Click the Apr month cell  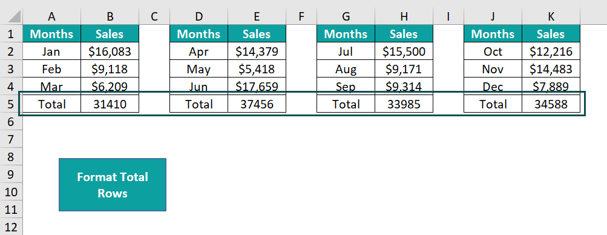[x=199, y=51]
